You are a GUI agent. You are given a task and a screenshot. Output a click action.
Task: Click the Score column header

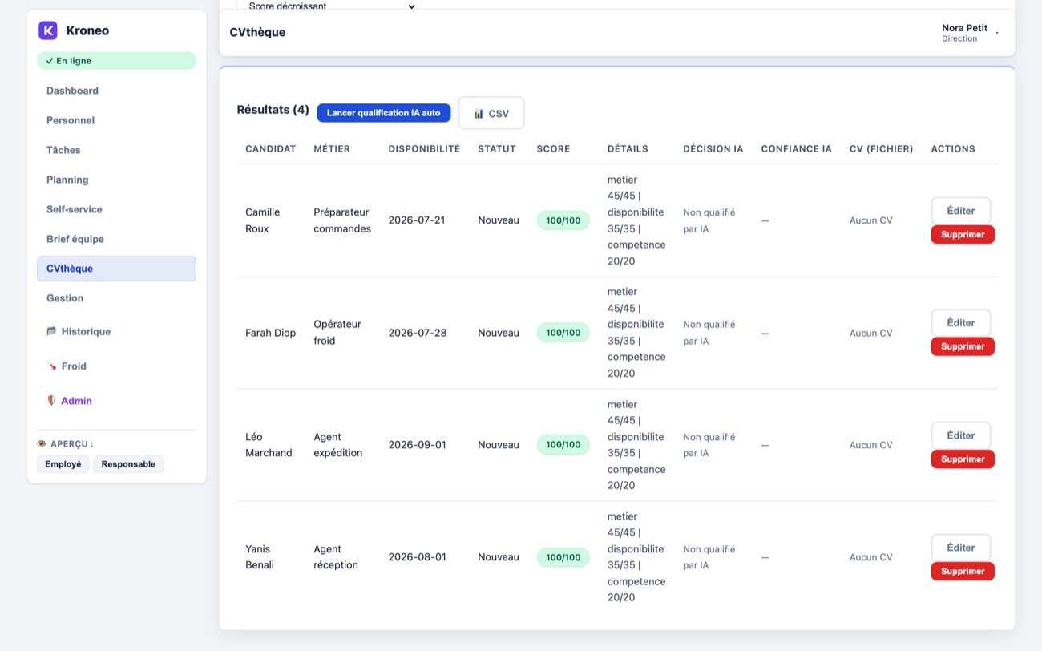553,149
